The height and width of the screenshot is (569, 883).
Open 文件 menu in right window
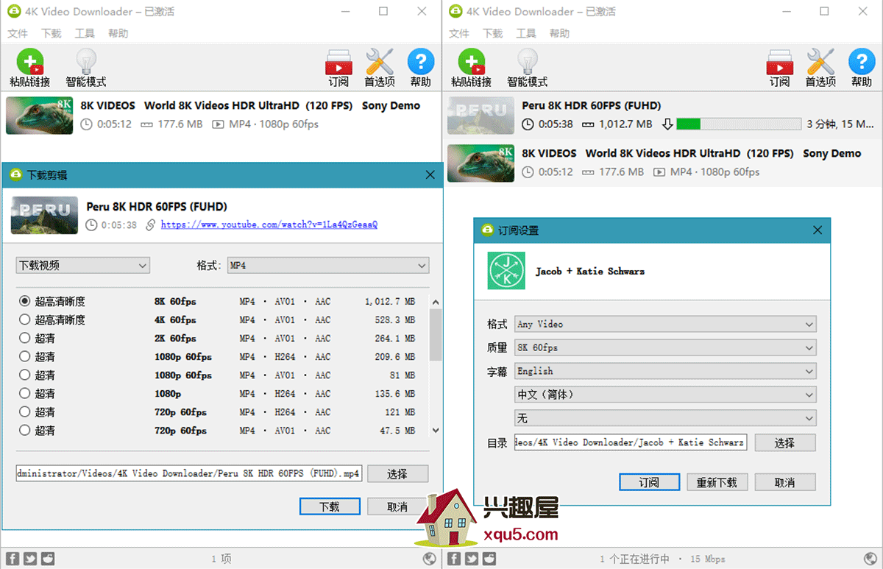click(x=459, y=33)
